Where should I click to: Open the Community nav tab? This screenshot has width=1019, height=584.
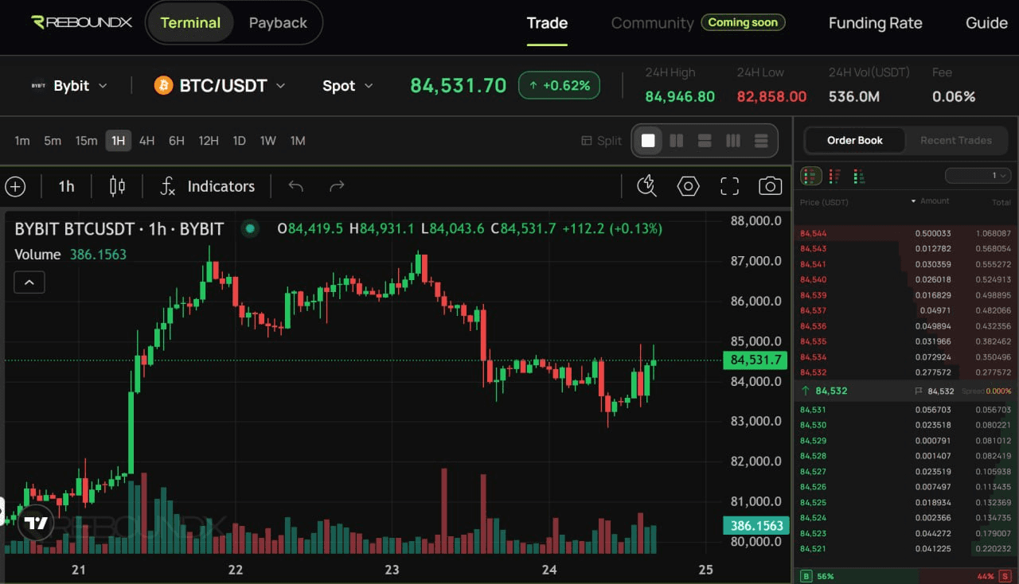652,23
